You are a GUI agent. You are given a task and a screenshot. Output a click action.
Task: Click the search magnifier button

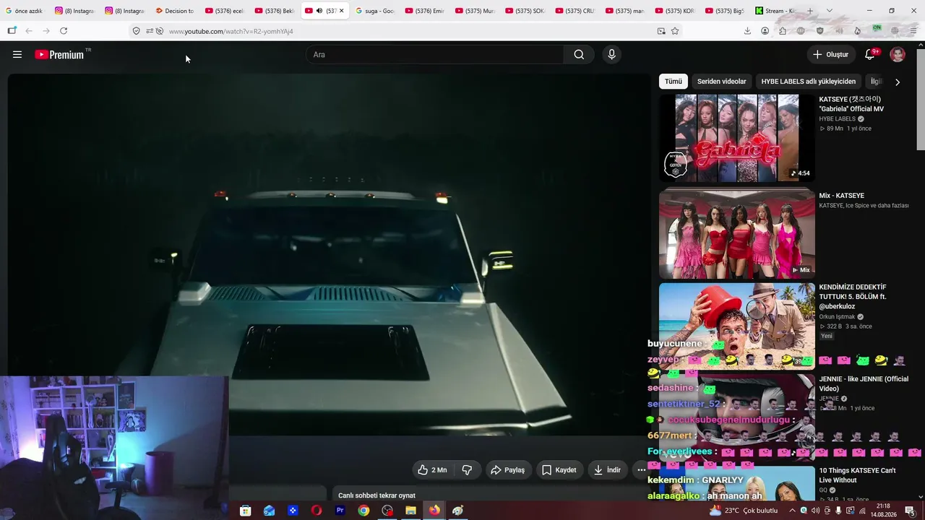tap(579, 54)
